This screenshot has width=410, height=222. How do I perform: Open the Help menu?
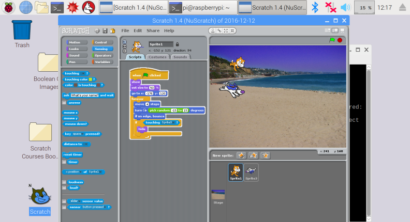(169, 30)
